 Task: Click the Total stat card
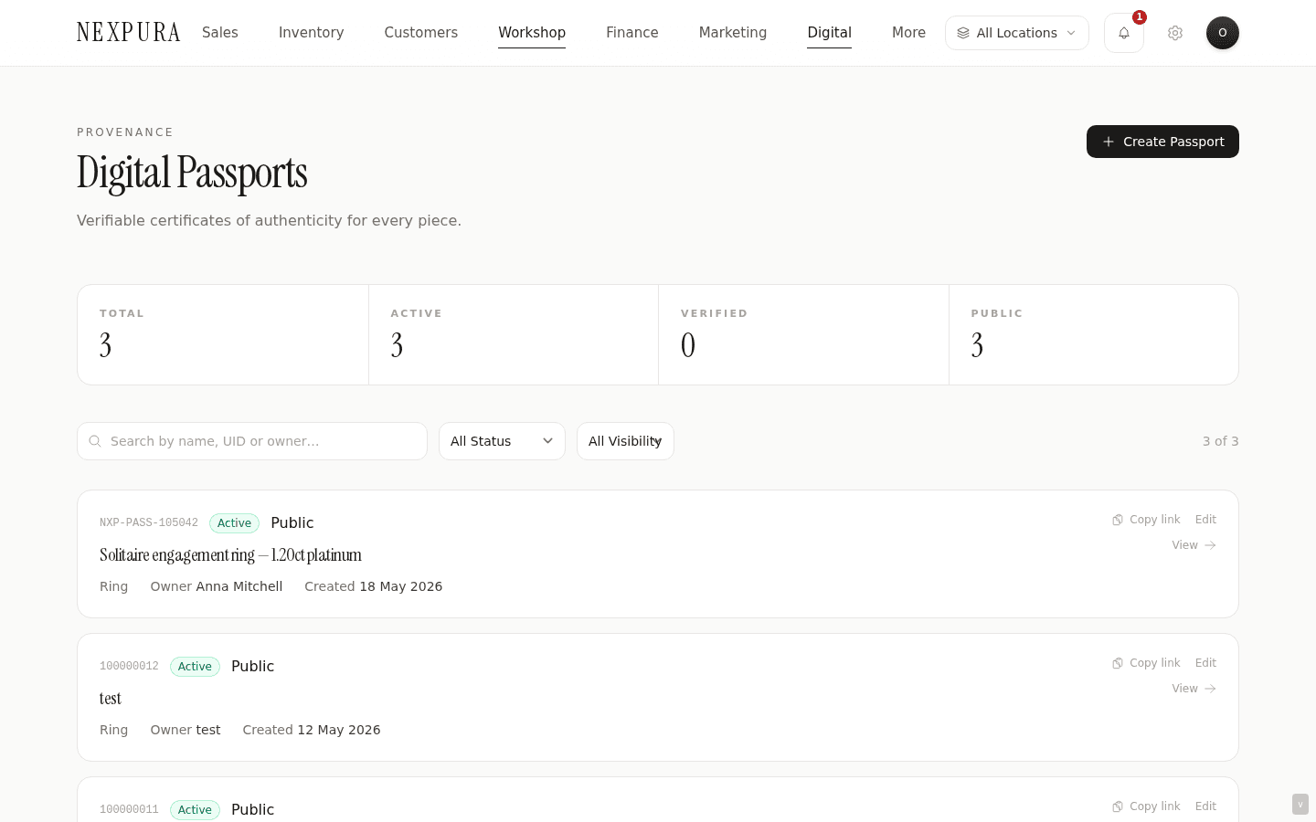tap(223, 334)
